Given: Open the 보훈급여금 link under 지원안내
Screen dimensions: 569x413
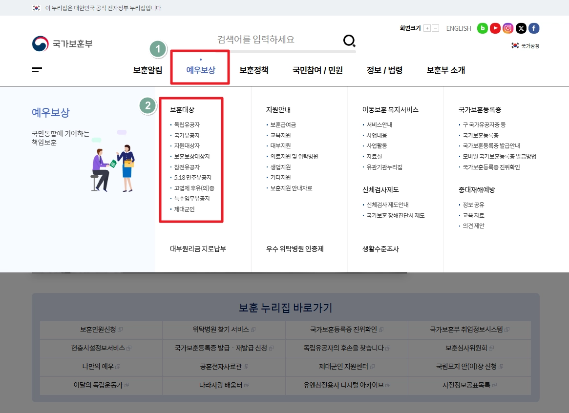Looking at the screenshot, I should tap(282, 124).
